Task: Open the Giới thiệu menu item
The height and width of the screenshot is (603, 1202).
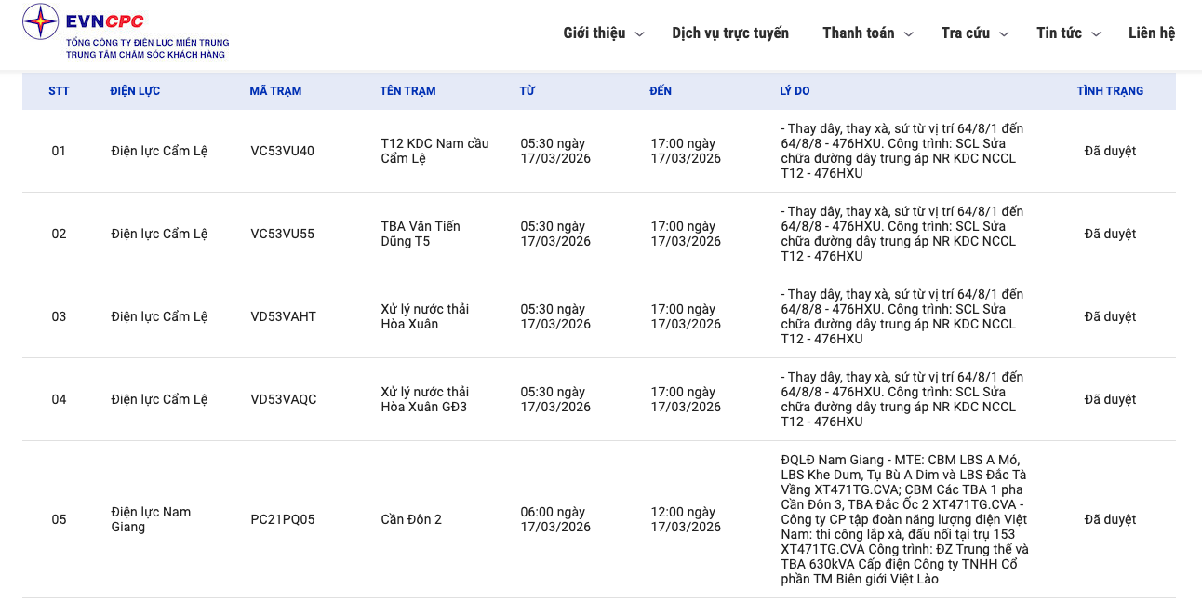Action: tap(594, 33)
